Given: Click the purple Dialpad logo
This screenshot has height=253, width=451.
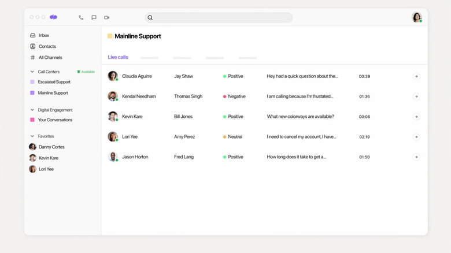Looking at the screenshot, I should tap(54, 17).
